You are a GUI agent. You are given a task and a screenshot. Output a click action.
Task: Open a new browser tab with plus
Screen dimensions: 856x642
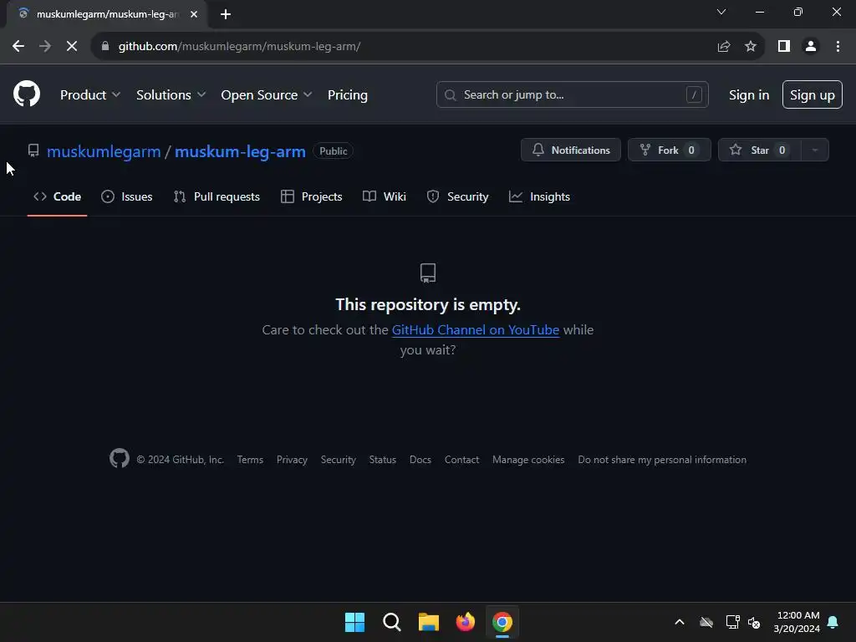226,14
